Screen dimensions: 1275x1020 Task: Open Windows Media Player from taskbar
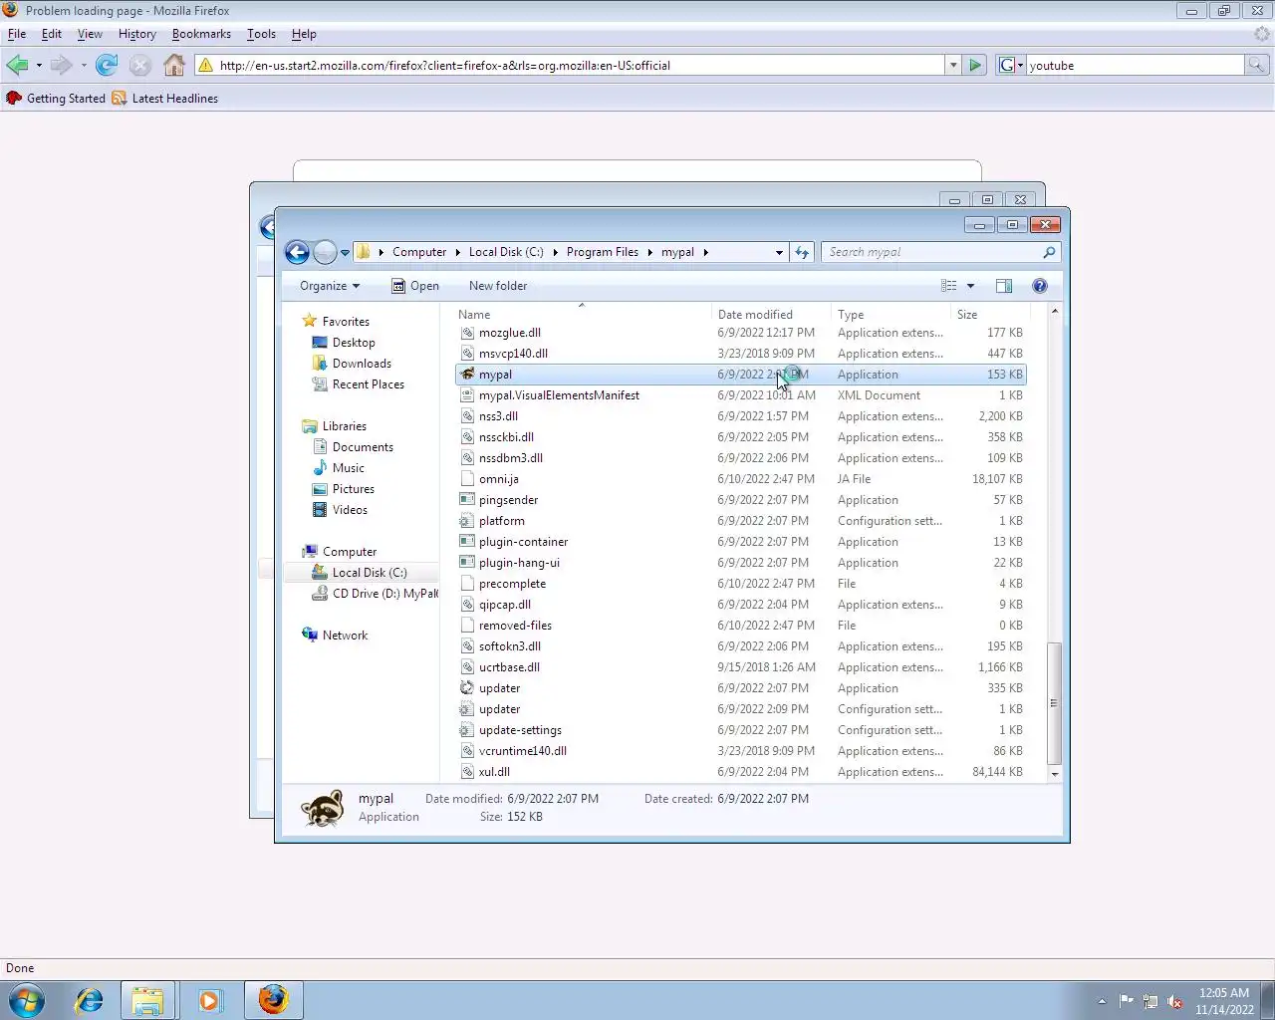point(209,1000)
